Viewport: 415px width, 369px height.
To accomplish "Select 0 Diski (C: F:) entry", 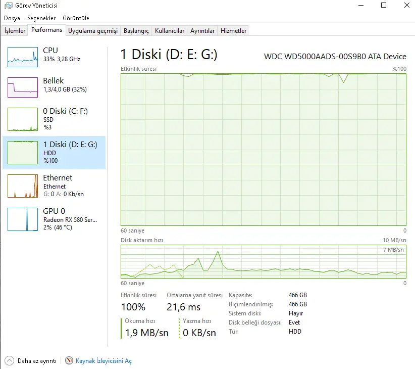I will [54, 119].
